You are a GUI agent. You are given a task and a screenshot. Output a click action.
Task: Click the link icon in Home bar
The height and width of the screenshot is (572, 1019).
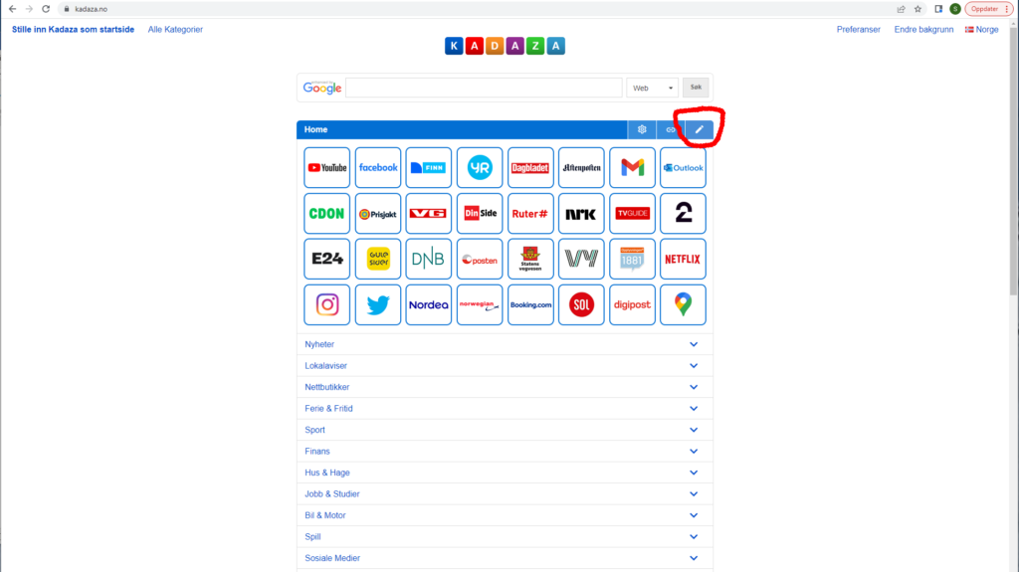(671, 129)
